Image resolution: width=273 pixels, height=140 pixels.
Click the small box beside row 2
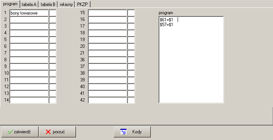[x=53, y=20]
